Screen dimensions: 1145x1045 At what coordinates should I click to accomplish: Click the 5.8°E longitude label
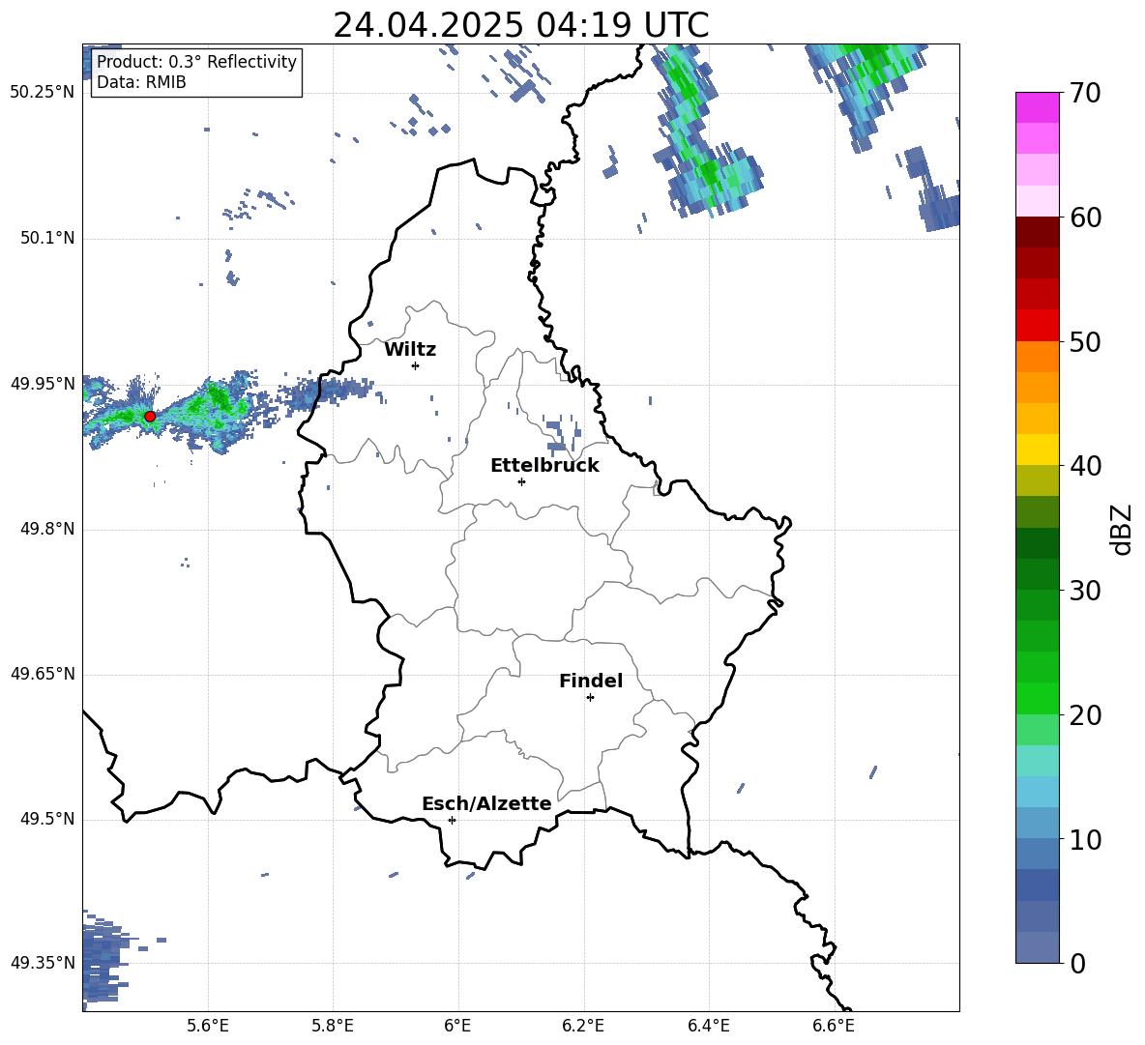coord(333,1026)
